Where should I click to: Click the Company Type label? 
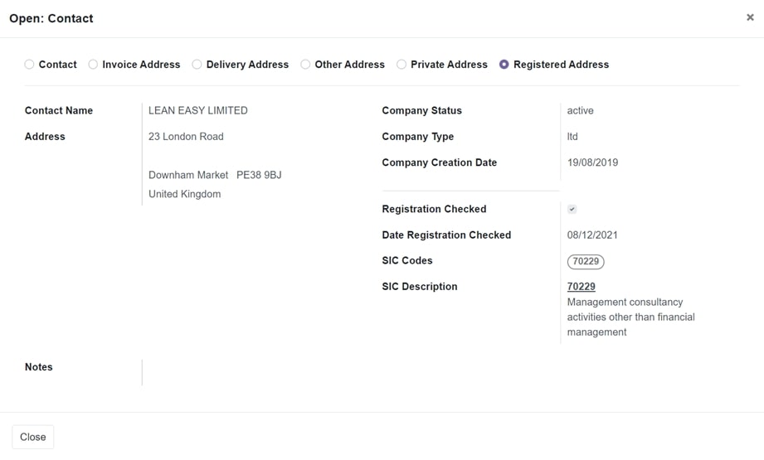coord(418,137)
